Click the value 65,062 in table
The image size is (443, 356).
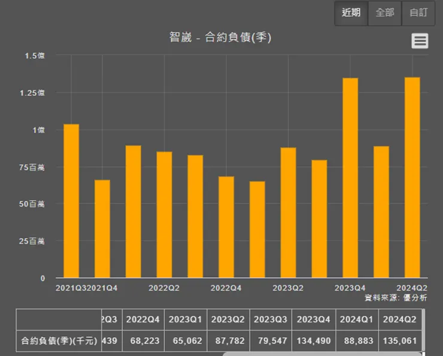tap(187, 341)
